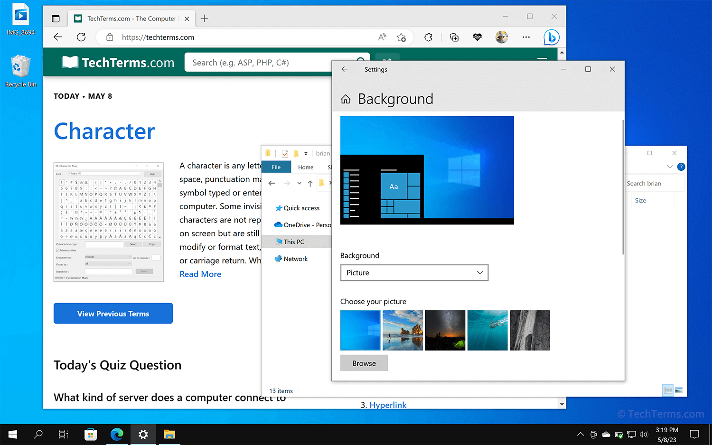
Task: Open Edge Collections icon
Action: click(x=454, y=37)
